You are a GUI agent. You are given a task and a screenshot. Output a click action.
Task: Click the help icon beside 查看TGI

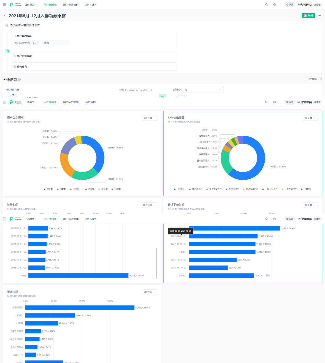321,79
